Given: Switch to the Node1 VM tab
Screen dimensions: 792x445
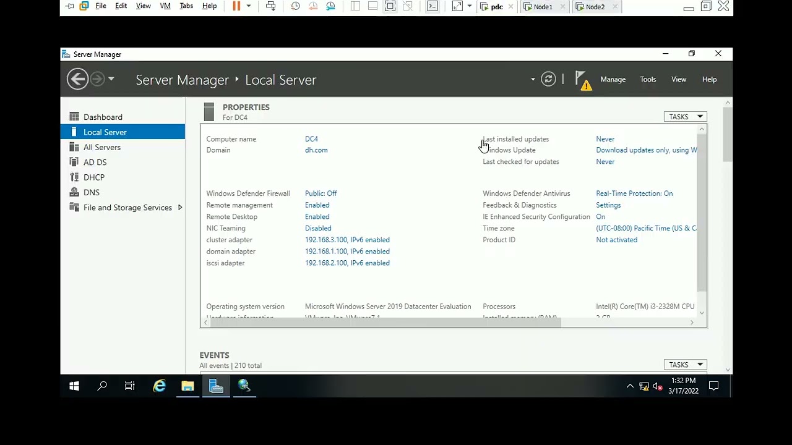Looking at the screenshot, I should click(543, 7).
